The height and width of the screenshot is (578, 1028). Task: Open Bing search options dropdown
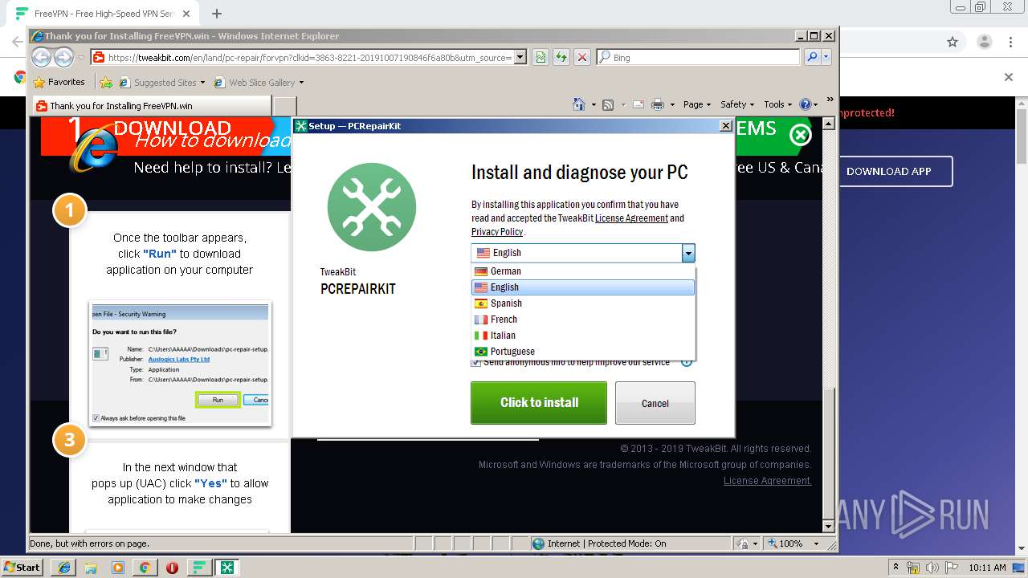(x=826, y=57)
